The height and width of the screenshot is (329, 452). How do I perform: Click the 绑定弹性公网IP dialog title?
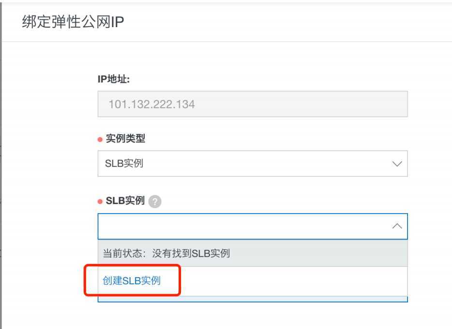click(73, 22)
